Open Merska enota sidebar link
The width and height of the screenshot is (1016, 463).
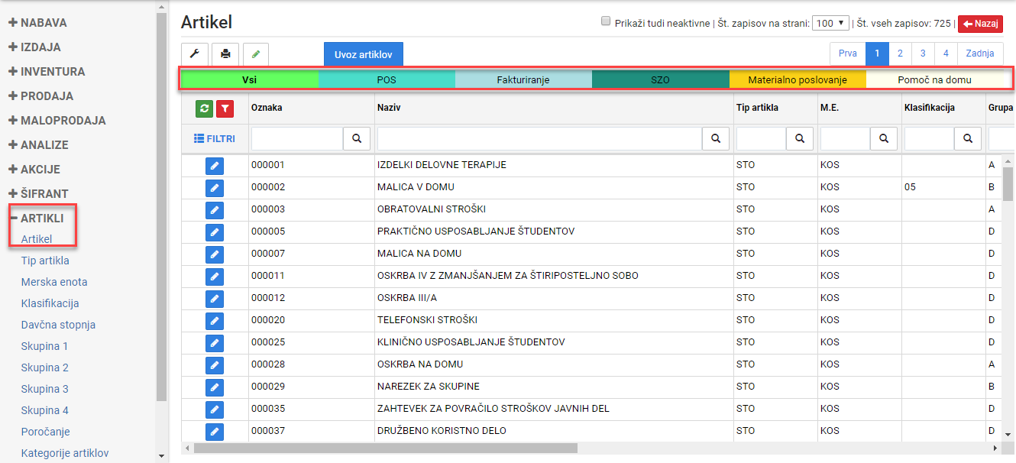[54, 282]
